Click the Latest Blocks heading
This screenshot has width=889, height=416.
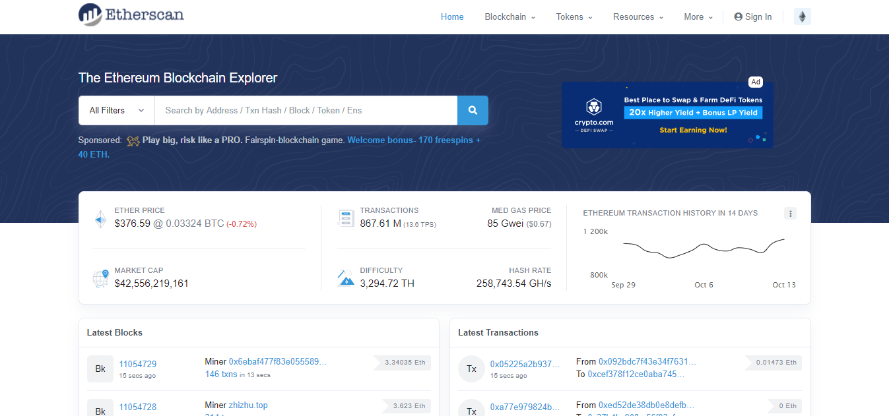click(x=115, y=332)
